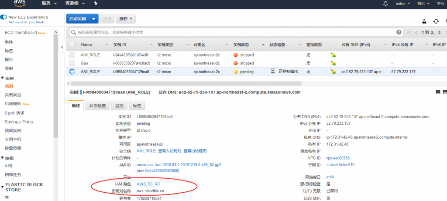
Task: Open the pin shortcut icon in top bar
Action: (x=96, y=3)
